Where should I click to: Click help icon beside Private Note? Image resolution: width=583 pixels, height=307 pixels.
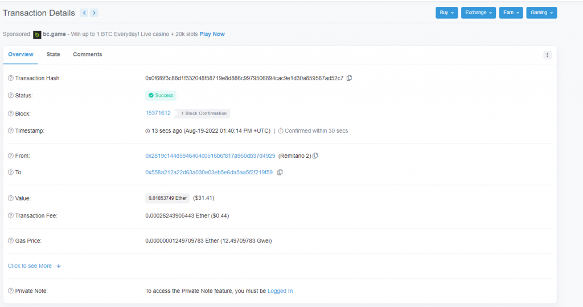pos(11,291)
